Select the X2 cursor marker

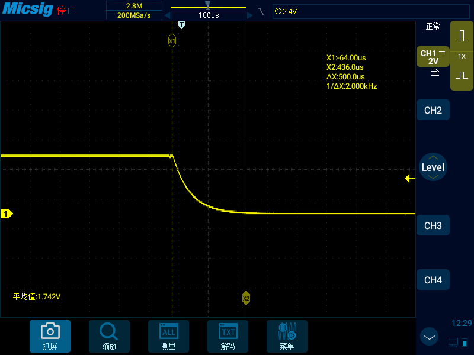[x=246, y=298]
